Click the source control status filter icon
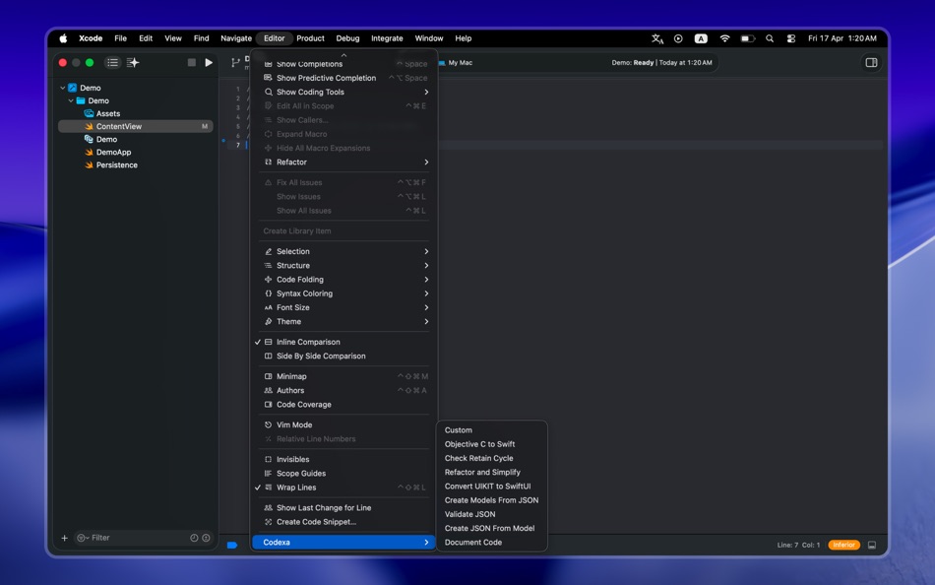The image size is (935, 585). 206,538
